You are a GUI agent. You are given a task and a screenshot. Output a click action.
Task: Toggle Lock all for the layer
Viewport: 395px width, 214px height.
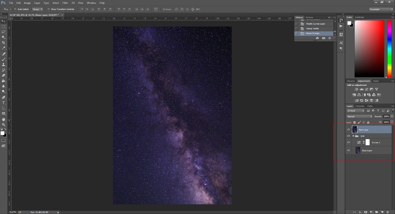click(x=368, y=122)
